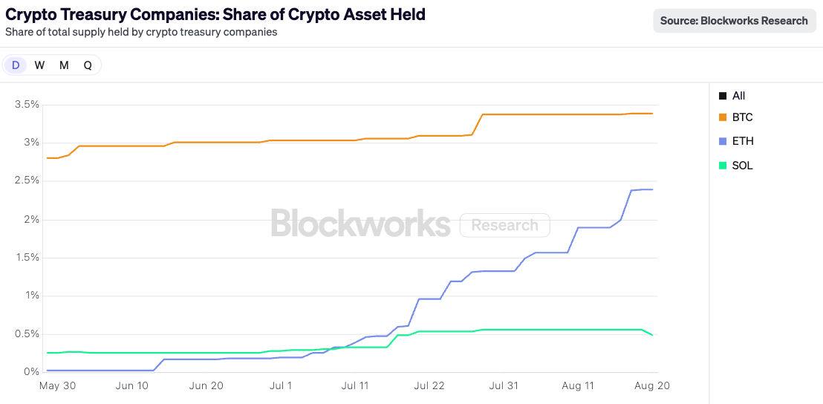Image resolution: width=823 pixels, height=404 pixels.
Task: Toggle the All series label in legend
Action: click(738, 96)
